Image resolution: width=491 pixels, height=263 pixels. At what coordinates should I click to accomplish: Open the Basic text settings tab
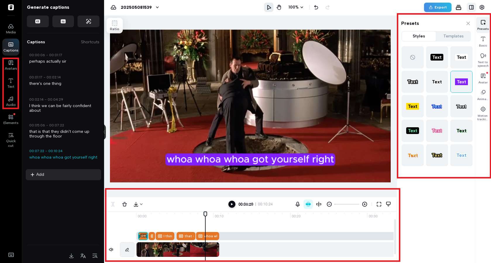click(x=483, y=41)
